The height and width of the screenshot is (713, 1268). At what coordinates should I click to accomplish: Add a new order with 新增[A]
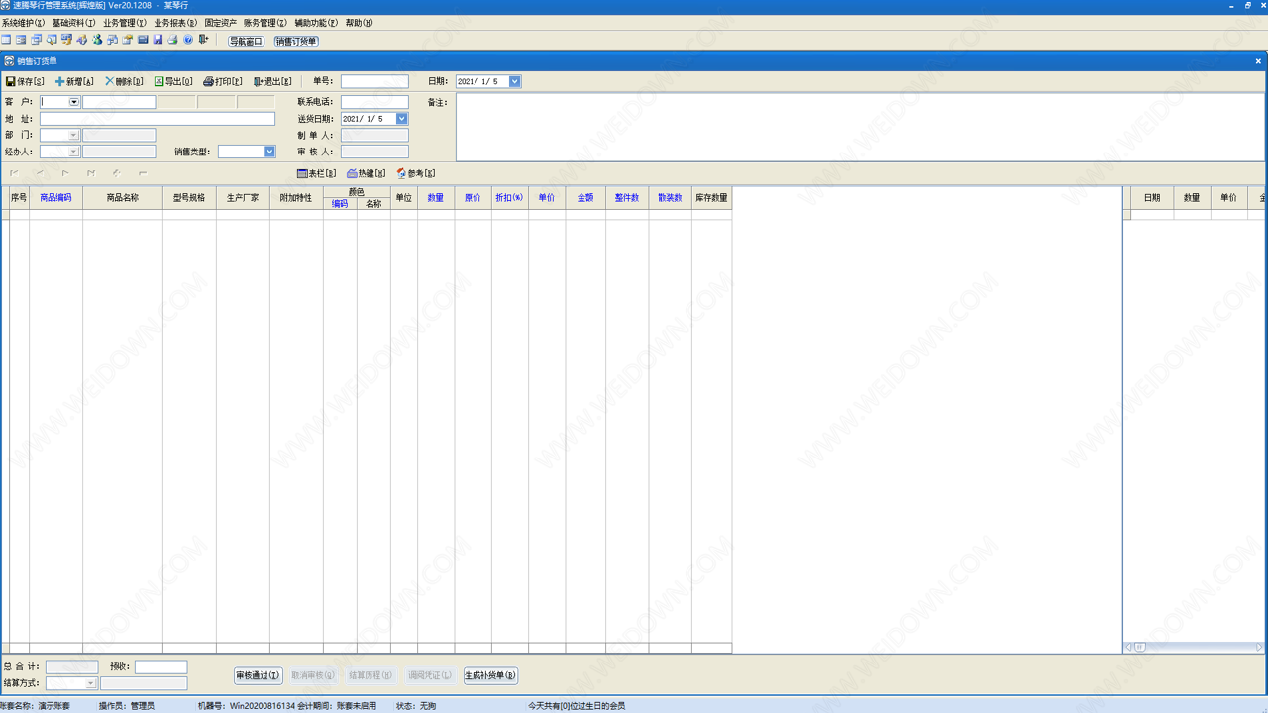tap(74, 82)
